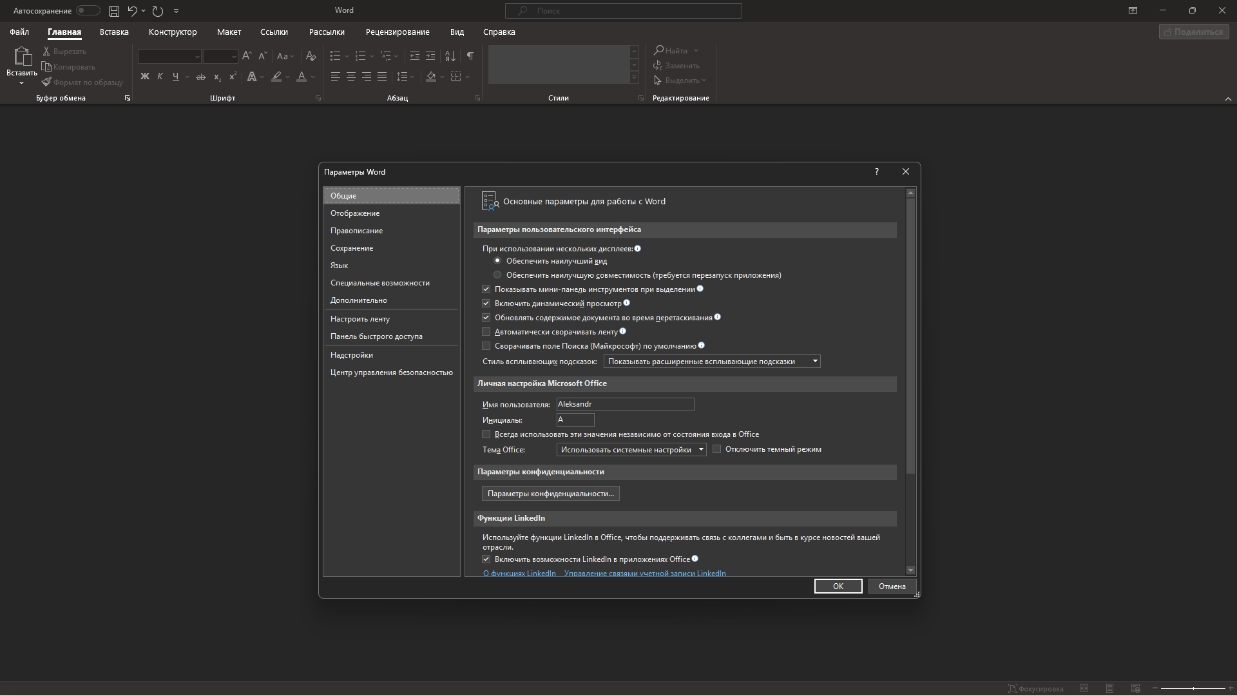Image resolution: width=1237 pixels, height=696 pixels.
Task: Click the Save icon in title bar
Action: click(113, 11)
